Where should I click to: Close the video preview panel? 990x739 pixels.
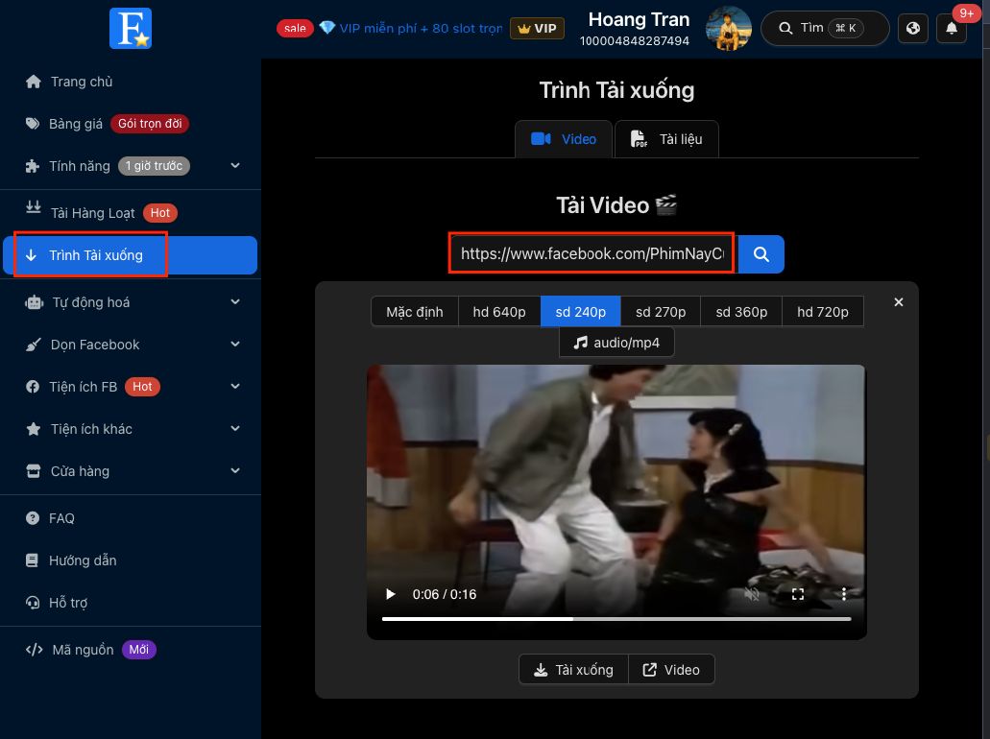899,302
